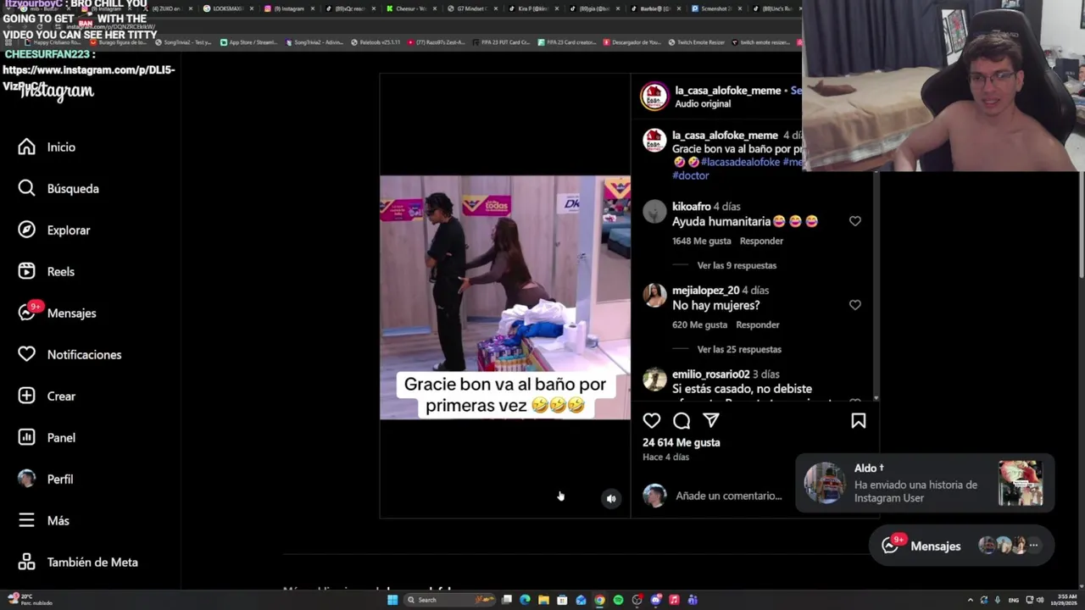Switch to Barbie browser tab

pos(654,8)
